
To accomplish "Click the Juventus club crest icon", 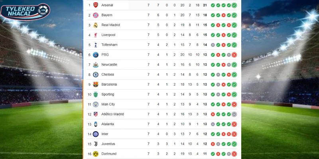I will pyautogui.click(x=95, y=143).
